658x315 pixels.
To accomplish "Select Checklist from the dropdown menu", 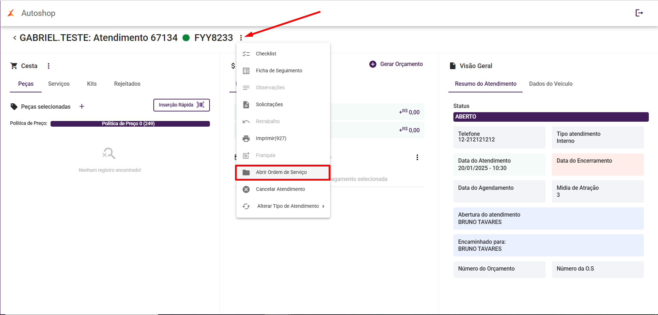I will click(x=266, y=54).
